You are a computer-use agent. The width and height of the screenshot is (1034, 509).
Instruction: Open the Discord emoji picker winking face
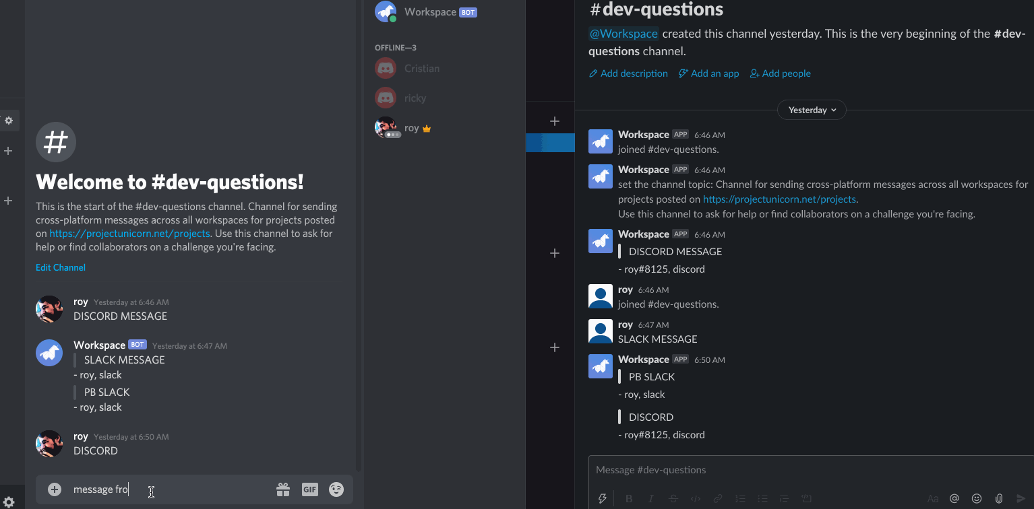[336, 489]
